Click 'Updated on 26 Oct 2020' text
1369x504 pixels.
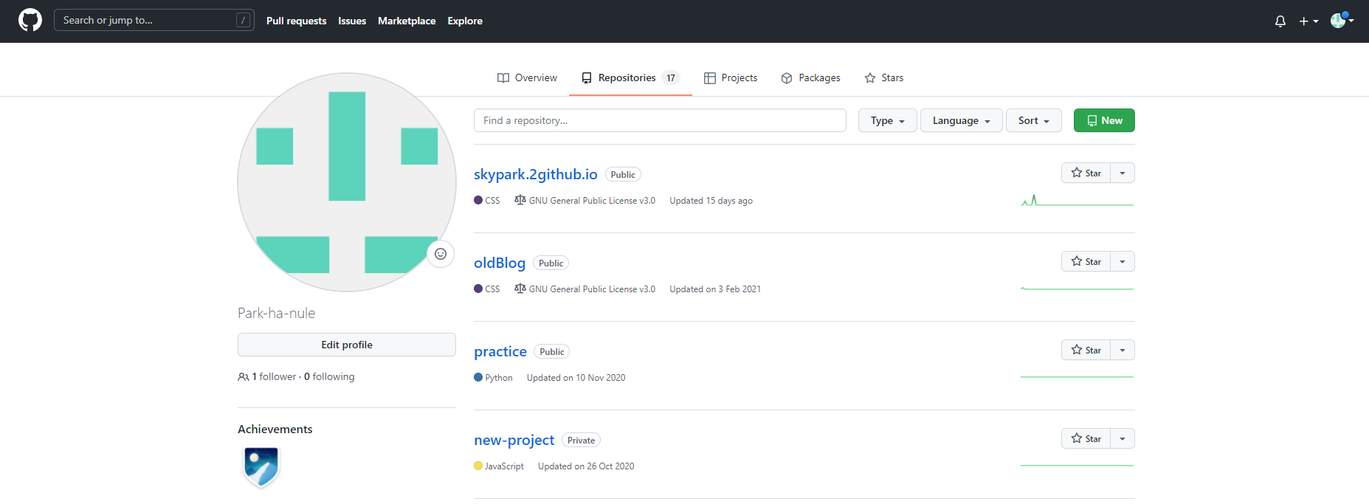click(x=586, y=466)
